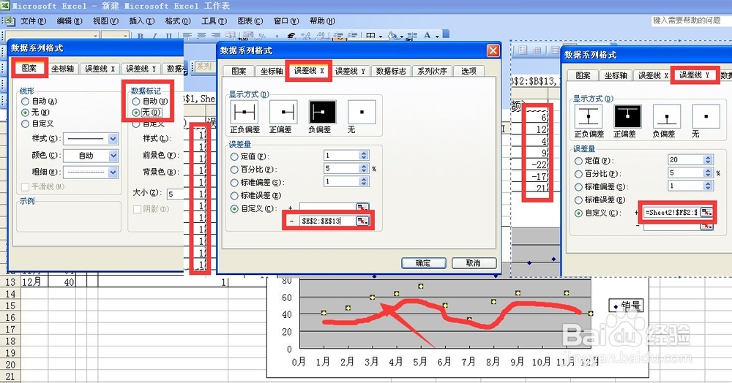Click row header 15 in the worksheet
Viewport: 732px width, 383px height.
point(10,306)
